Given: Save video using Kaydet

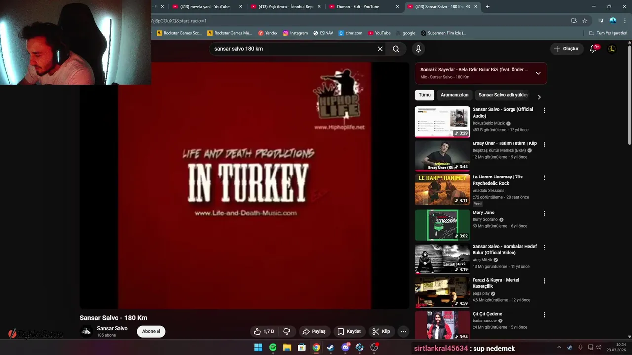Looking at the screenshot, I should [x=349, y=331].
